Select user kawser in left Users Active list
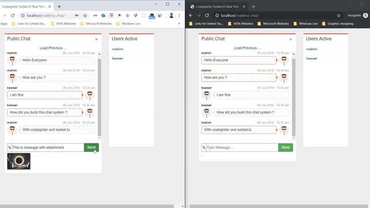 coord(117,58)
